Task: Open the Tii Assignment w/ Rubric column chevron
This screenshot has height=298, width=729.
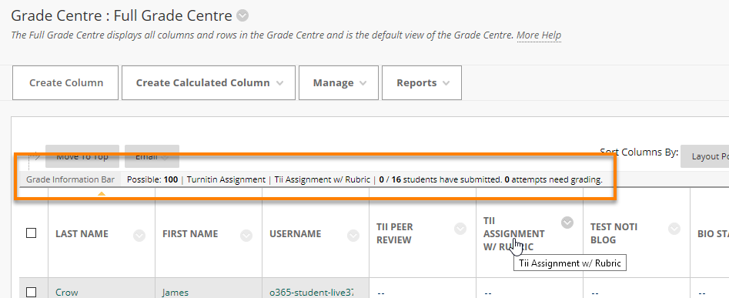Action: [x=567, y=223]
